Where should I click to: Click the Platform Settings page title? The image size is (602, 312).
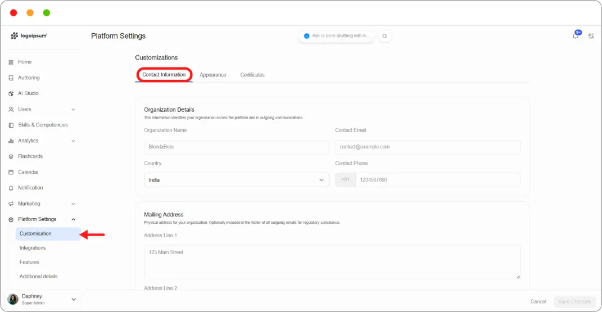pyautogui.click(x=118, y=36)
